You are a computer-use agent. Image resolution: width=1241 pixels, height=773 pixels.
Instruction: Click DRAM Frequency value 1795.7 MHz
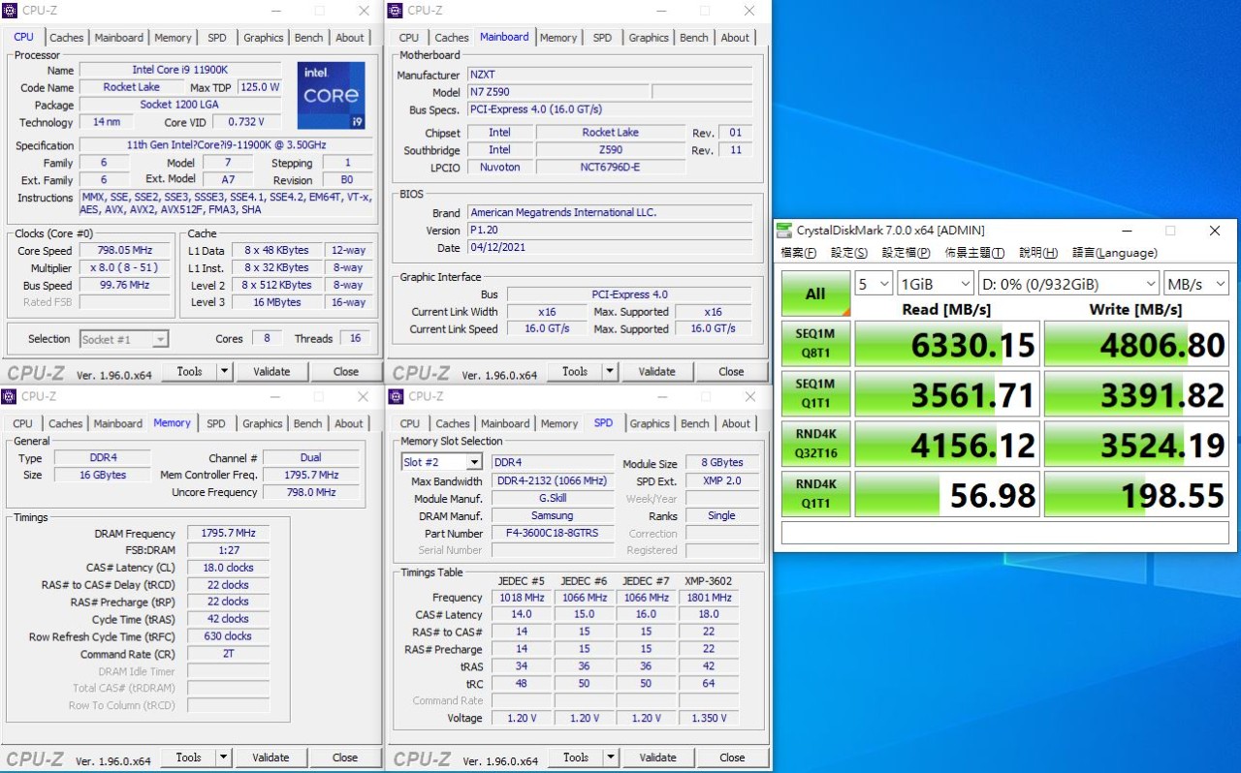click(228, 534)
